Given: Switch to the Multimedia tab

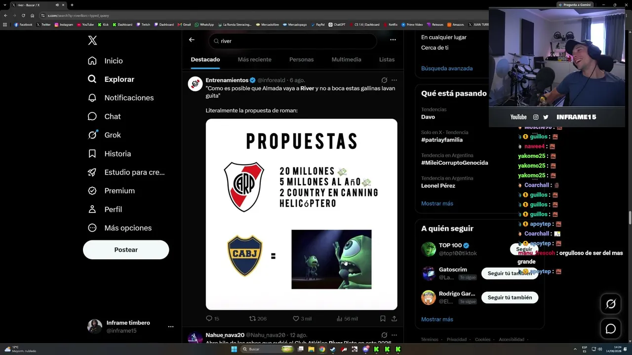Looking at the screenshot, I should [346, 60].
